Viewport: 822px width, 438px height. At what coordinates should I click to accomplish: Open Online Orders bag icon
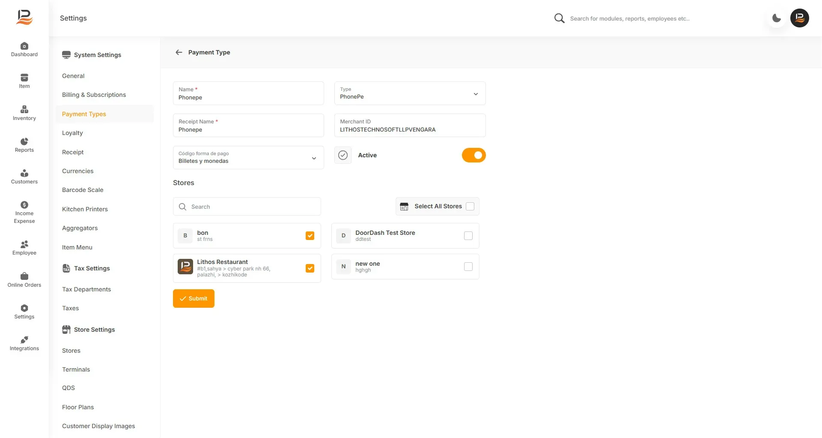pyautogui.click(x=24, y=276)
